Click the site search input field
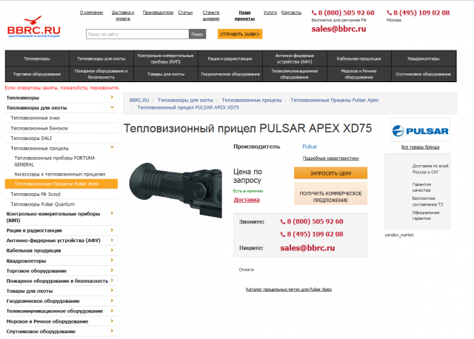This screenshot has width=474, height=339. pyautogui.click(x=138, y=34)
